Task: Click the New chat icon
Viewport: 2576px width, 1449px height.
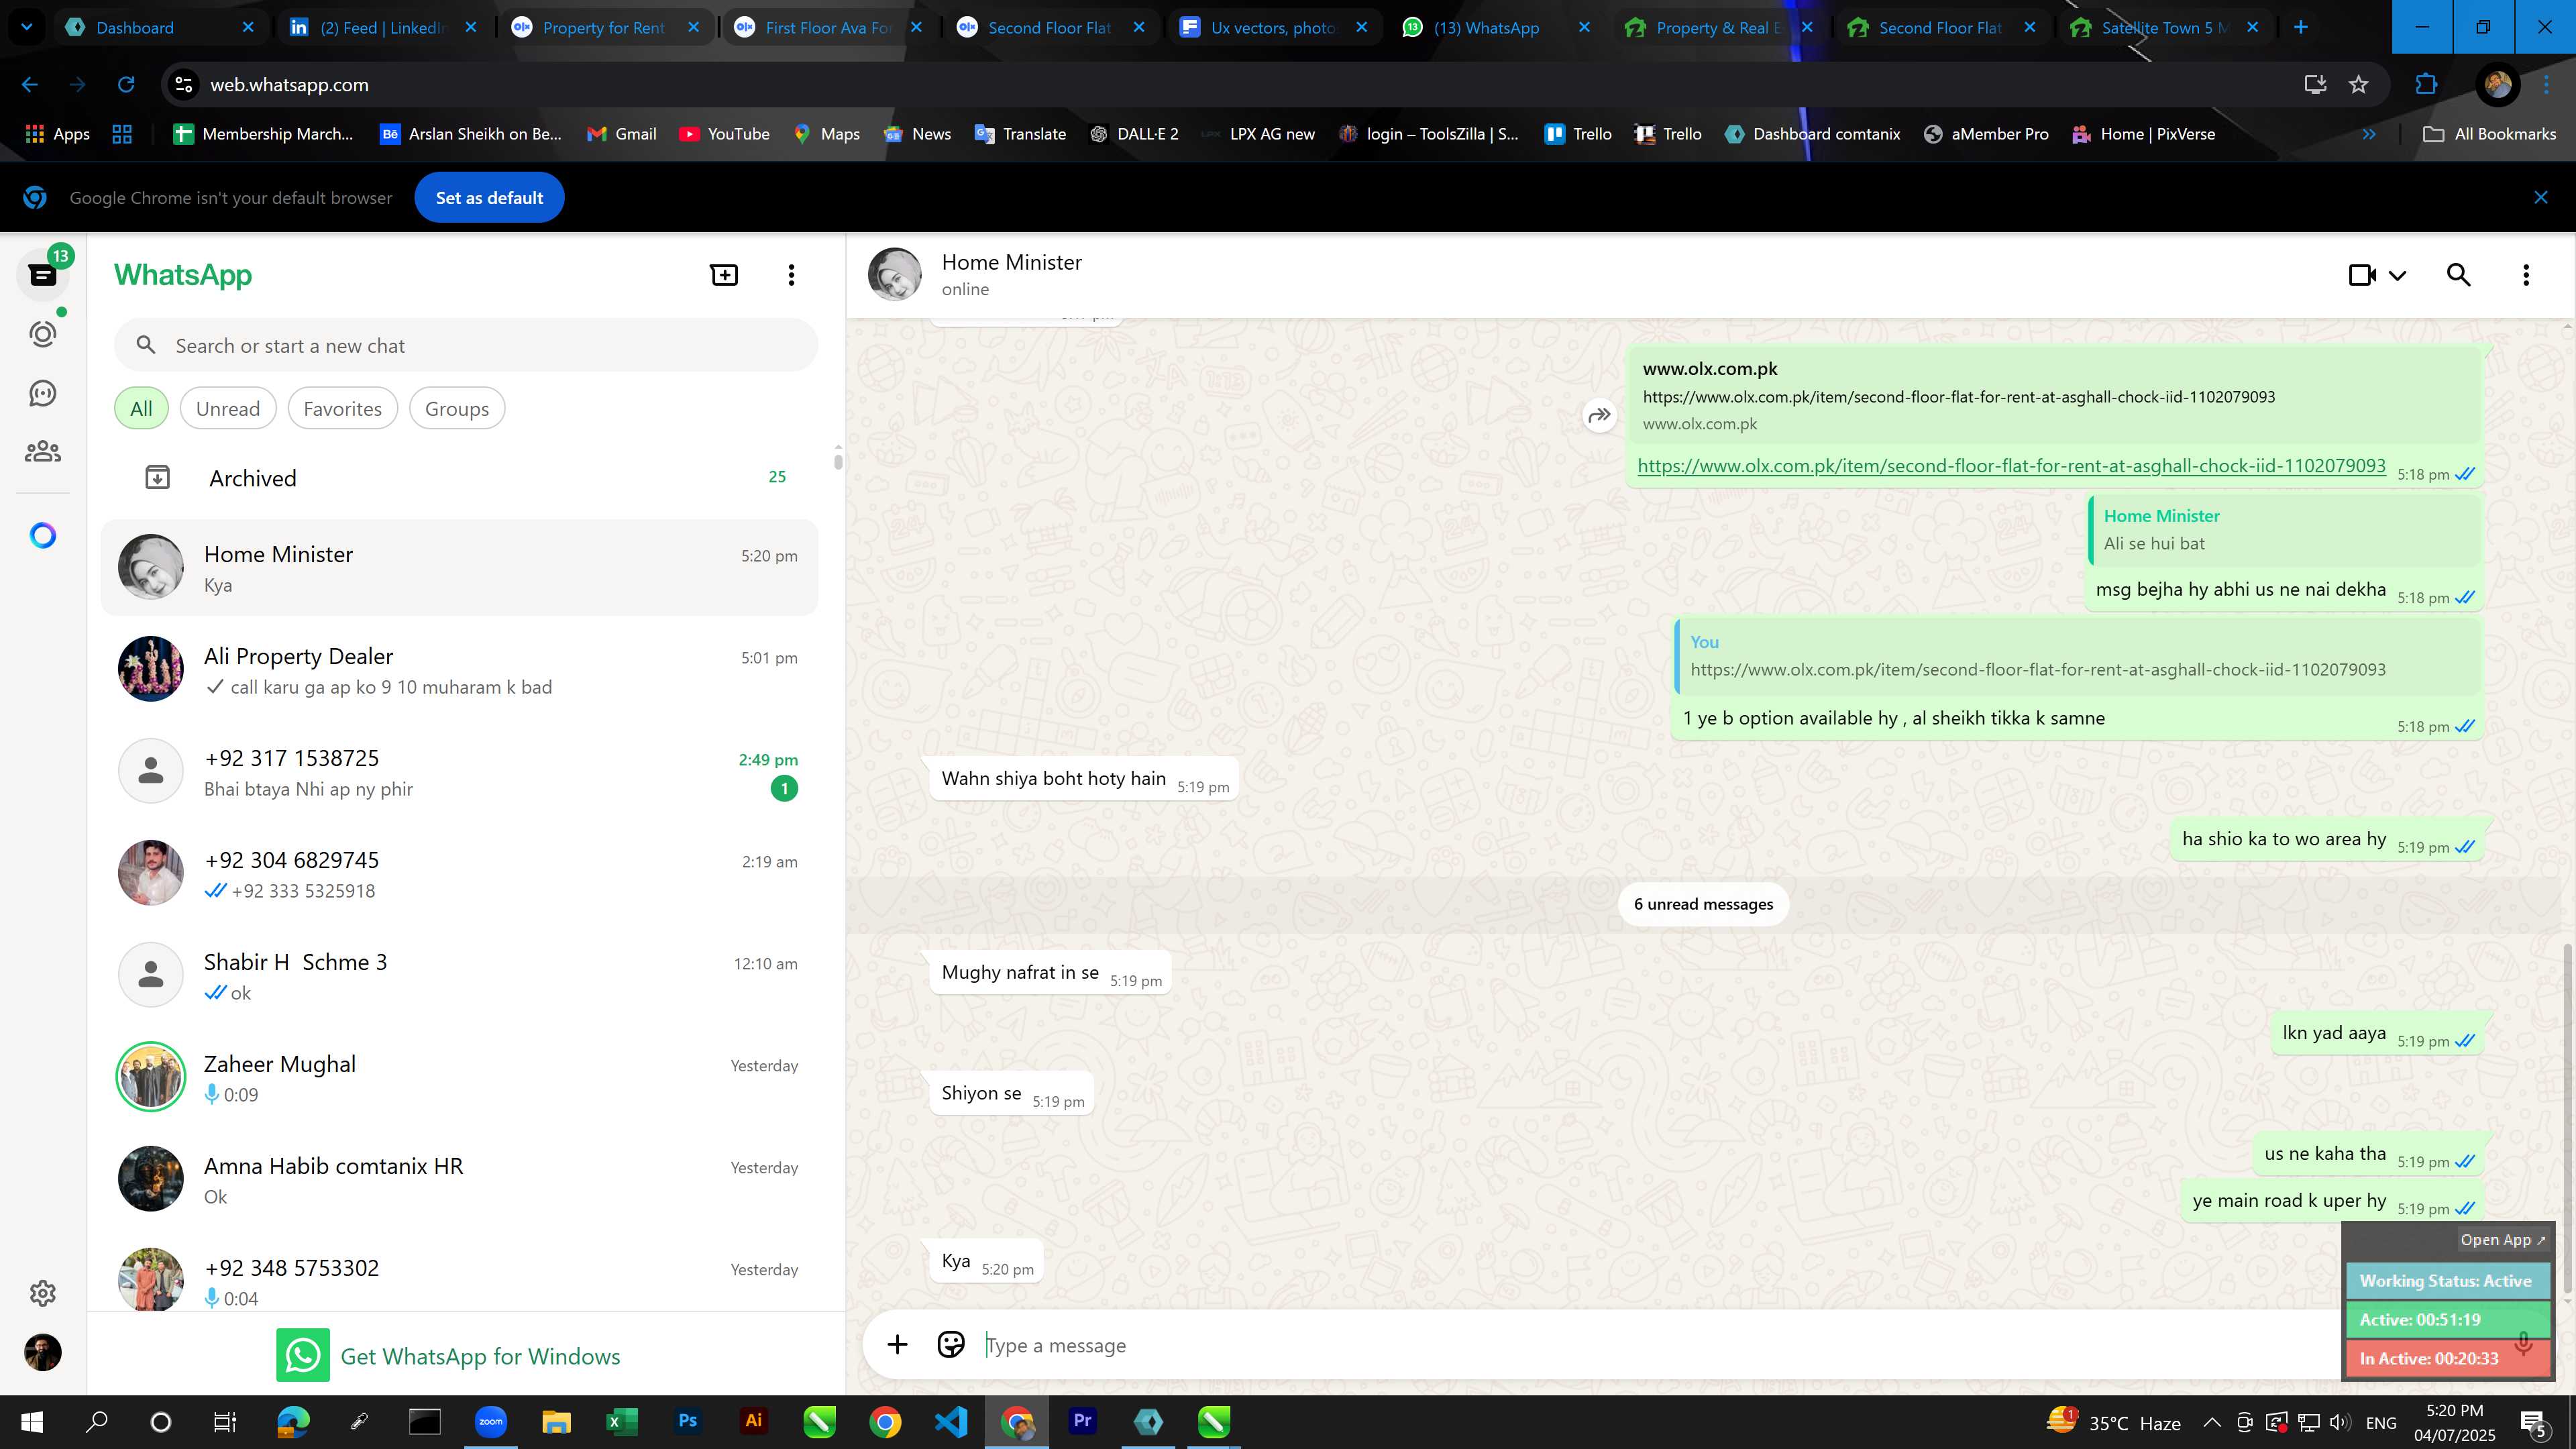Action: pos(724,275)
